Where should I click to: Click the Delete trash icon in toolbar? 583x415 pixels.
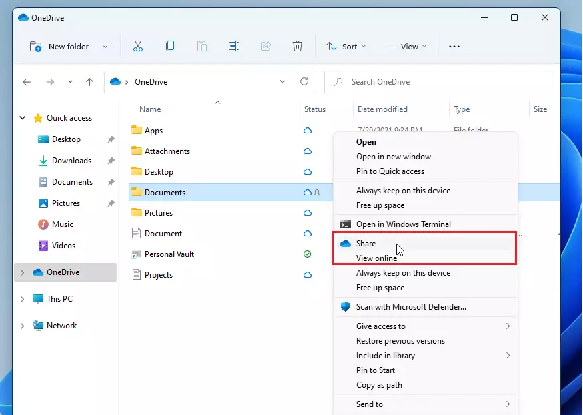tap(297, 46)
